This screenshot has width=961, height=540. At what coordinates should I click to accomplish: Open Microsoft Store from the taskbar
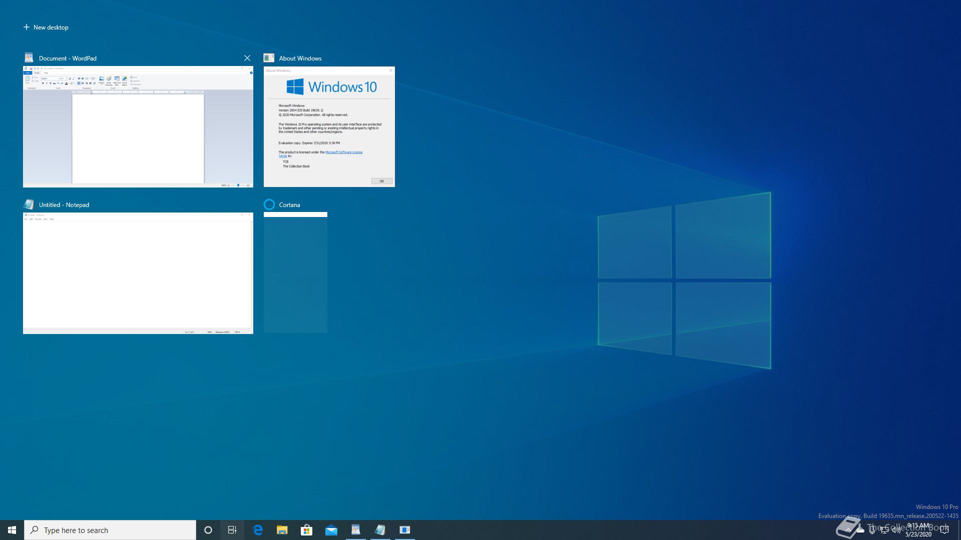pyautogui.click(x=307, y=530)
